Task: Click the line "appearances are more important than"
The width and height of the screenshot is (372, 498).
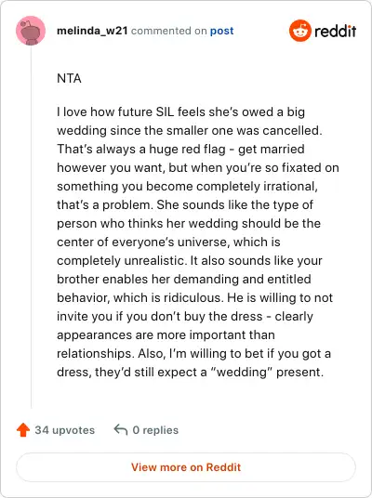Action: coord(166,335)
